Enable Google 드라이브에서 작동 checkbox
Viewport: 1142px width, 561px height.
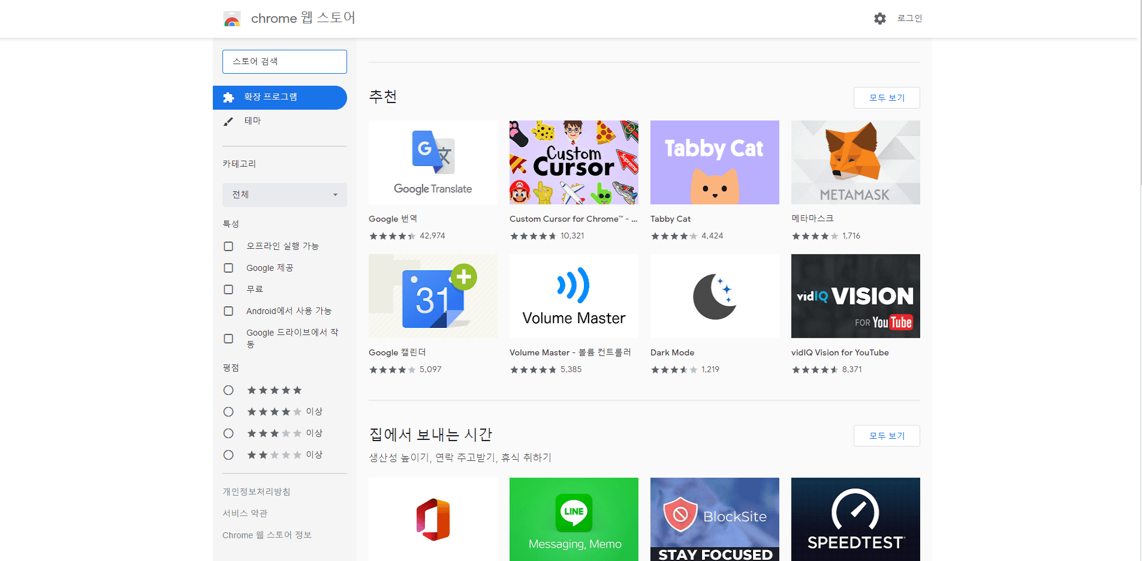[x=228, y=339]
